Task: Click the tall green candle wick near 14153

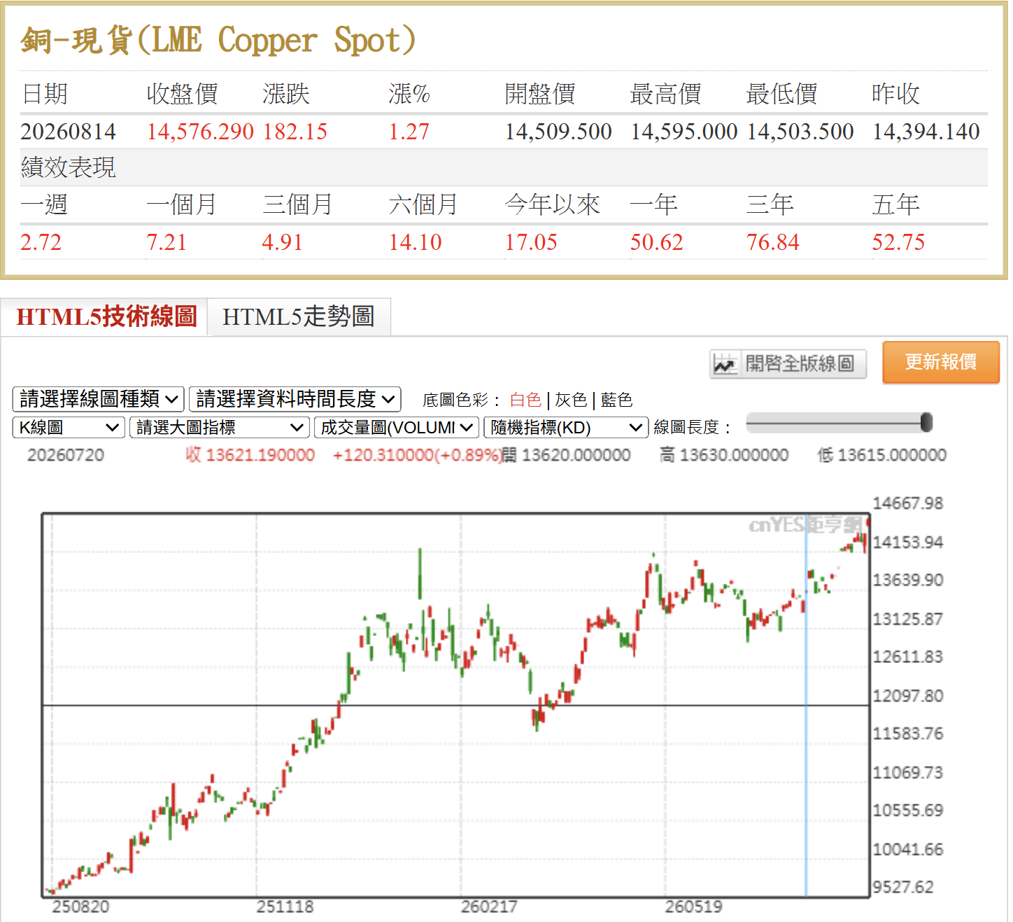Action: [420, 573]
